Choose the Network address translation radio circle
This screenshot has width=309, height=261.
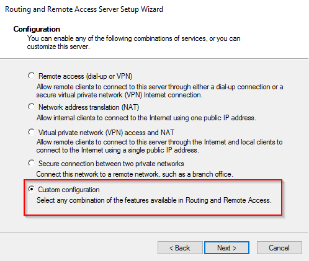(32, 107)
